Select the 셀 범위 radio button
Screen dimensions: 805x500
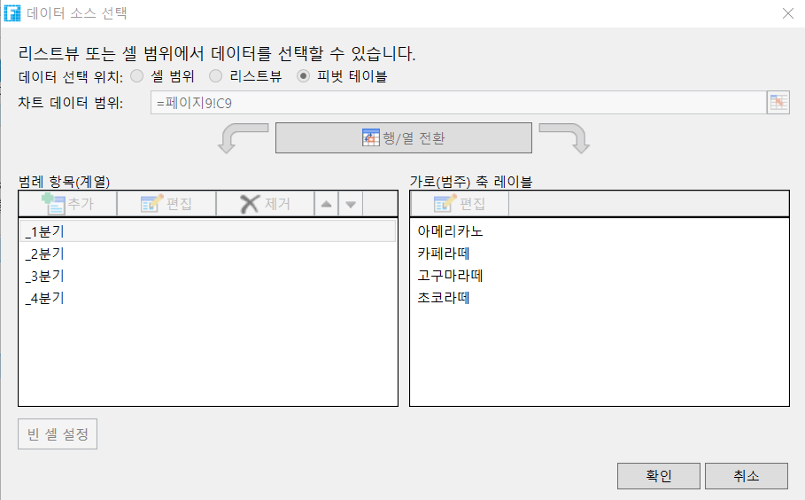[x=137, y=76]
